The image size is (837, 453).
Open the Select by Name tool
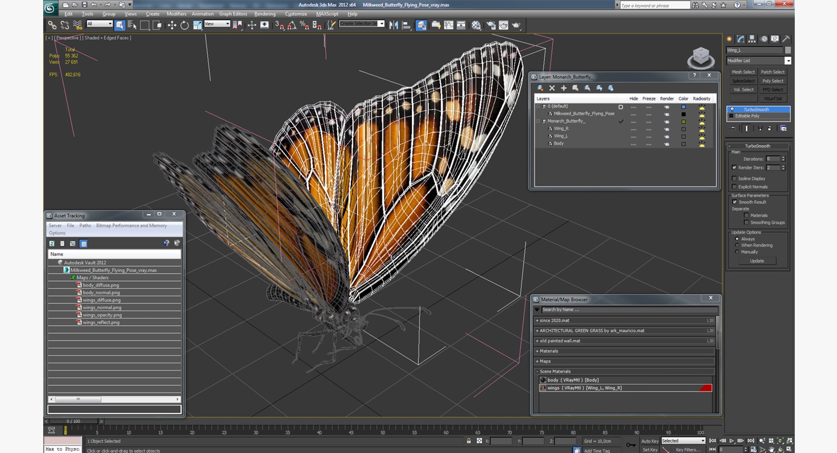(132, 25)
